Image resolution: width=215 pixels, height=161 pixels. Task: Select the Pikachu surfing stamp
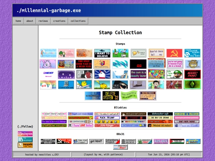[x=84, y=85]
